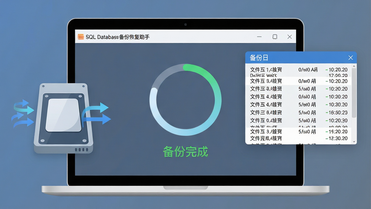Select the topmost log entry in 备份日 list
This screenshot has width=371, height=209.
tap(299, 70)
